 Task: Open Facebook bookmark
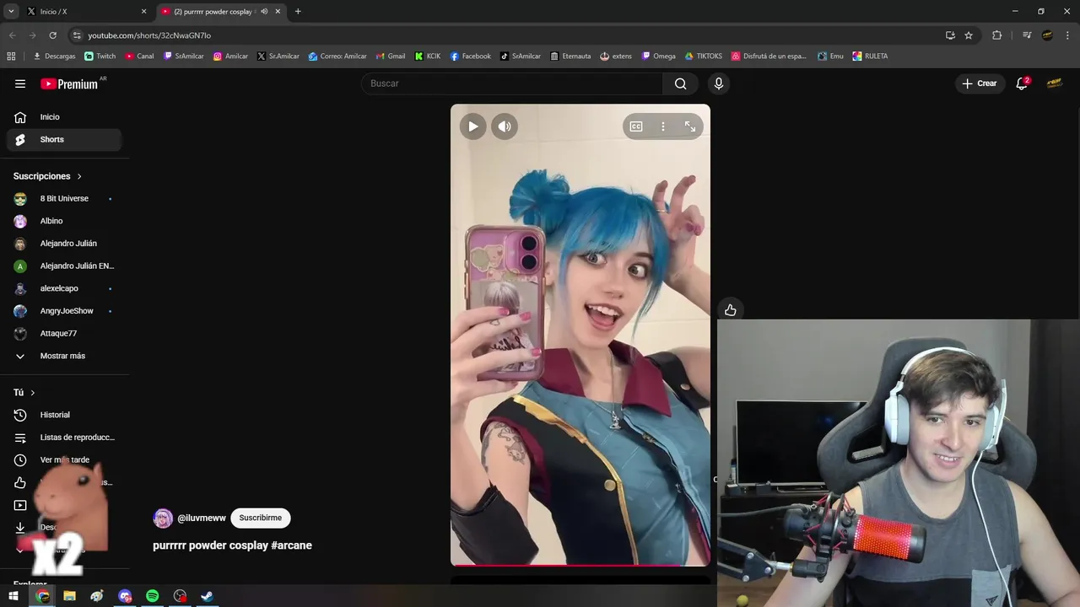point(470,56)
